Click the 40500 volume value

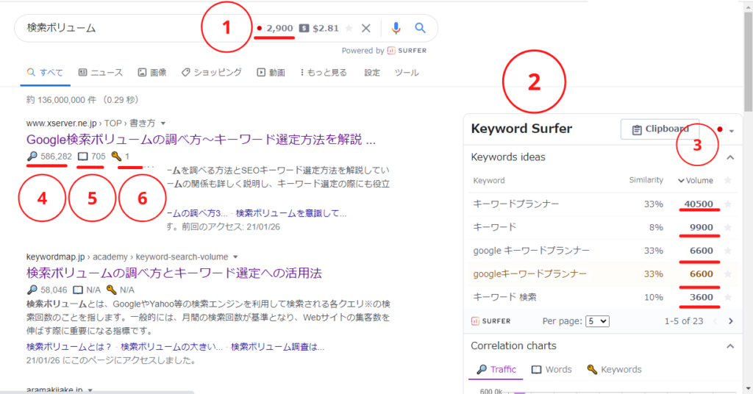pyautogui.click(x=699, y=204)
